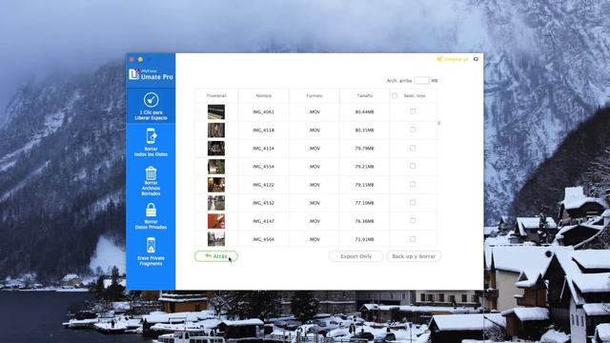Image resolution: width=610 pixels, height=343 pixels.
Task: Click the file name IMG_4532
Action: coord(263,203)
